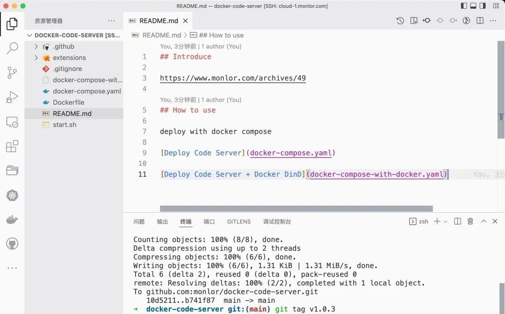Viewport: 505px width, 314px height.
Task: Kill the terminal with the trash icon
Action: [470, 221]
